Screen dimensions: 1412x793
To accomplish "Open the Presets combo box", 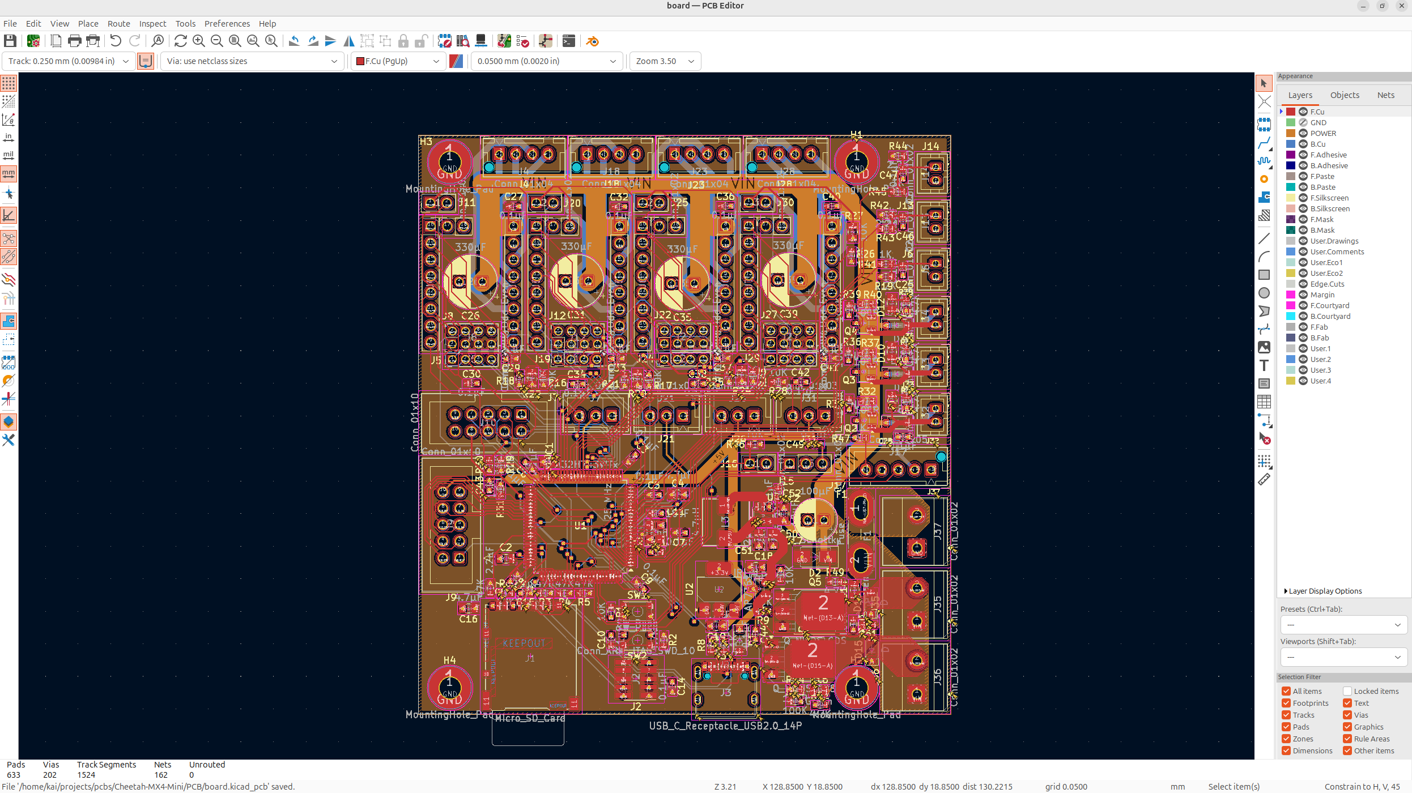I will click(1343, 625).
